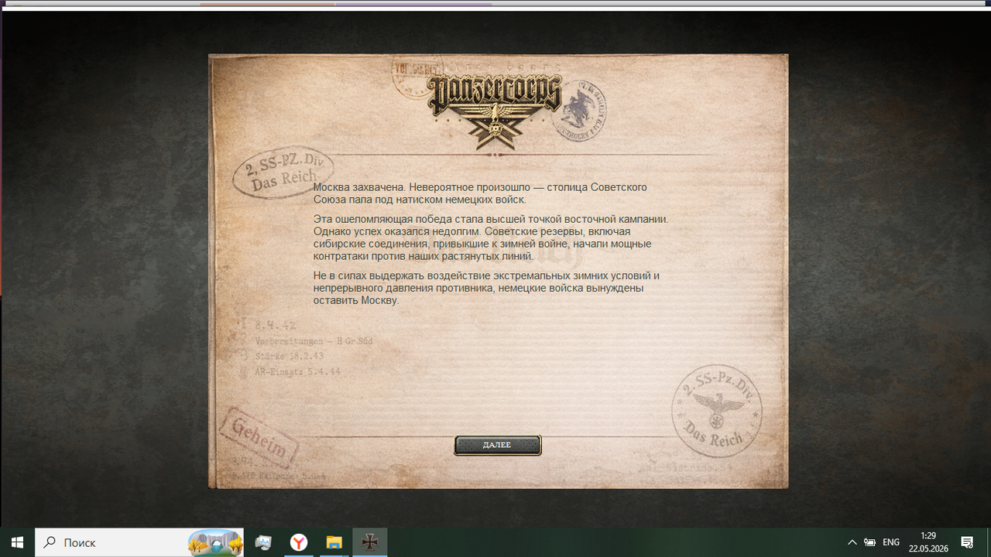Open File Explorer from the taskbar
Screen dimensions: 991x557
(334, 542)
